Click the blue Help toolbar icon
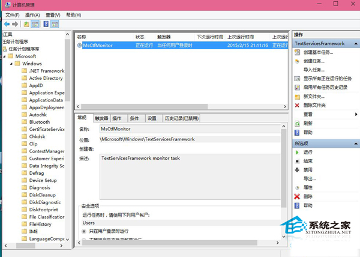 click(x=46, y=24)
